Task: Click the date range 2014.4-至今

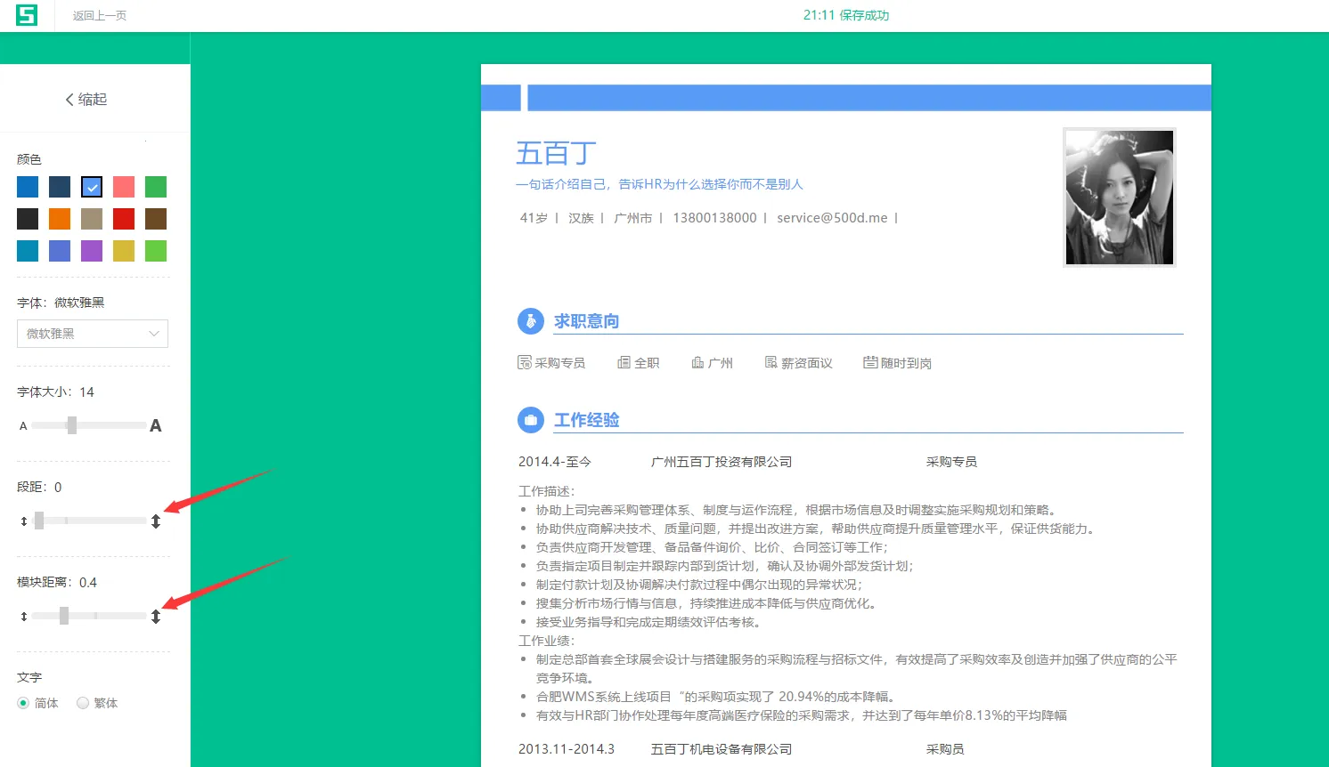Action: click(x=555, y=462)
